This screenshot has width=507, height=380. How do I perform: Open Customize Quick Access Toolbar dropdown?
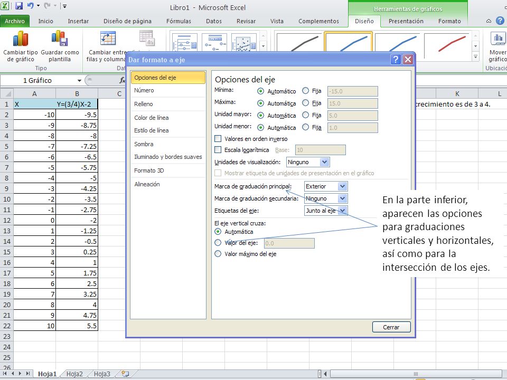(64, 6)
